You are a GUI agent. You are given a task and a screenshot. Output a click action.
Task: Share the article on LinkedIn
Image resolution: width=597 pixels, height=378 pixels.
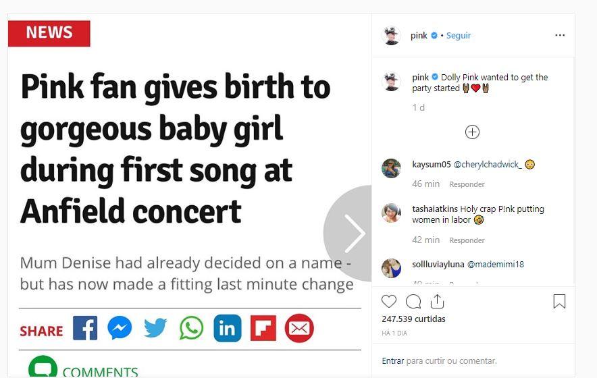pyautogui.click(x=227, y=329)
